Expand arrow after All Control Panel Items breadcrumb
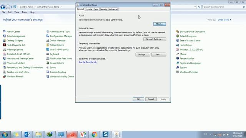The height and width of the screenshot is (138, 246). pos(61,7)
